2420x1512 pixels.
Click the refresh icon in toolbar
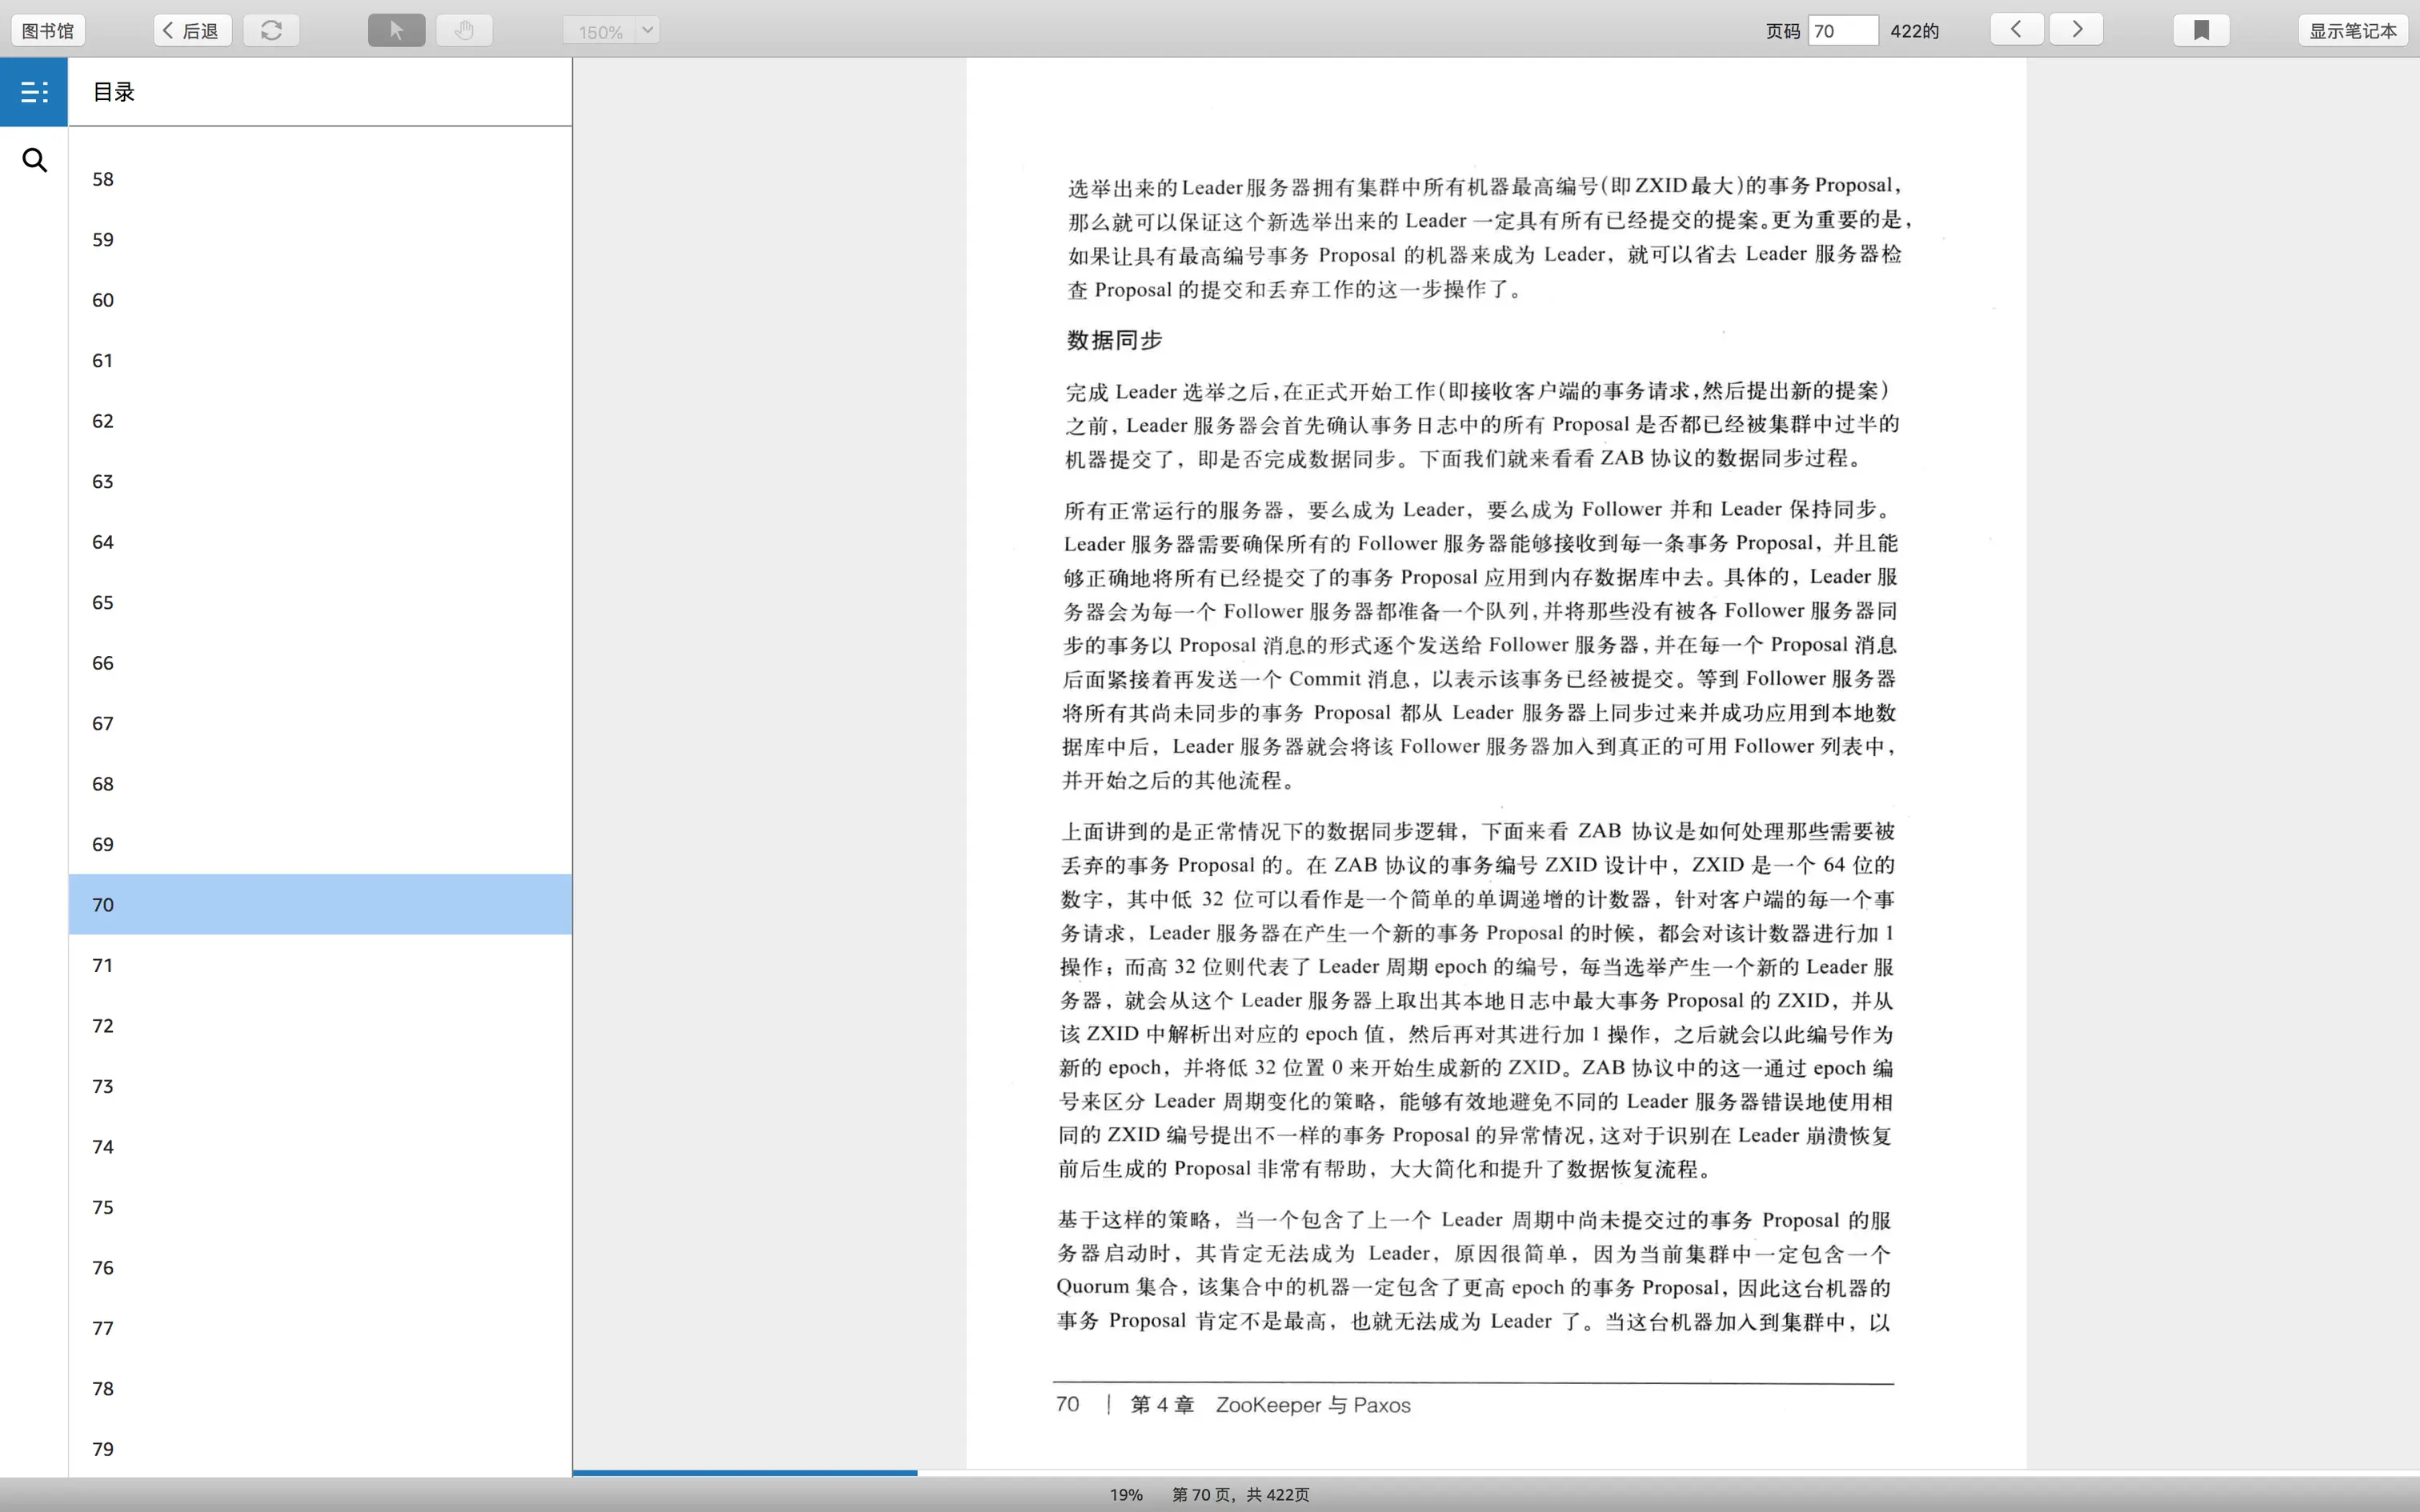coord(271,30)
